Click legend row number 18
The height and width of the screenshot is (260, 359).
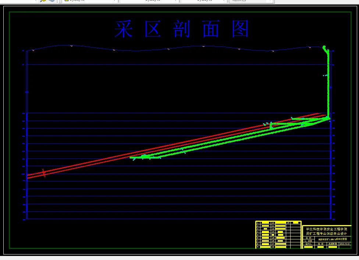point(273,247)
